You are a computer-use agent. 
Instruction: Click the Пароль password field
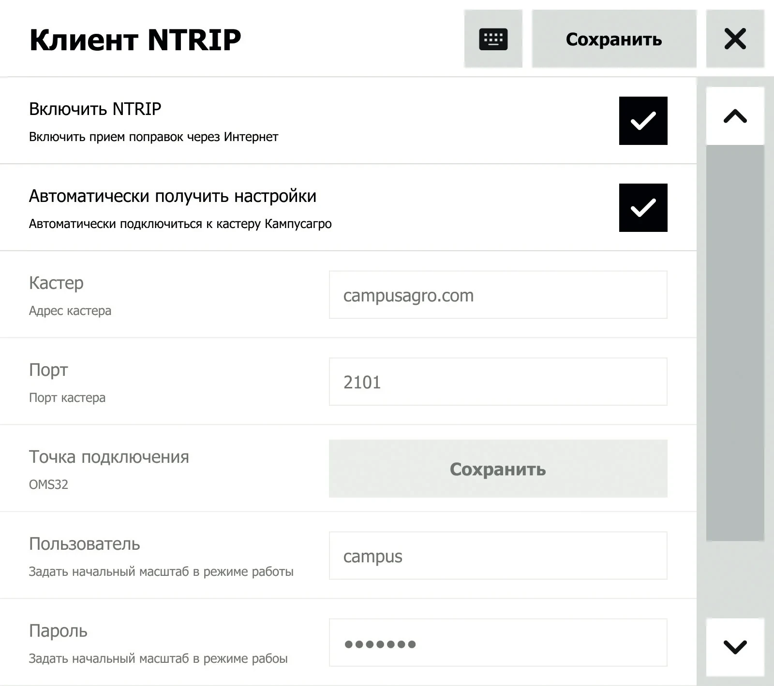(498, 643)
